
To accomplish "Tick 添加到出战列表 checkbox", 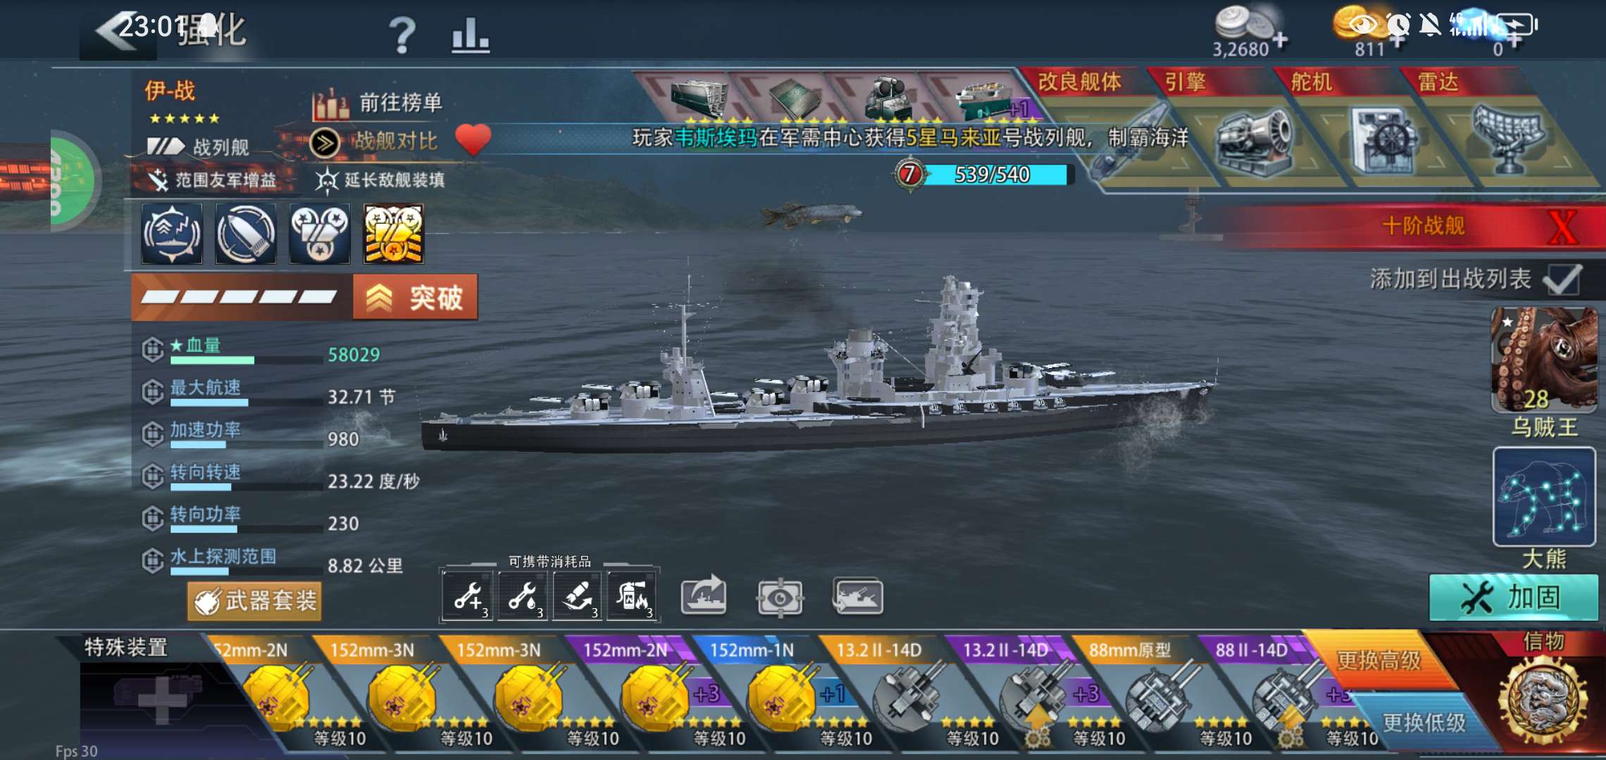I will pyautogui.click(x=1562, y=279).
